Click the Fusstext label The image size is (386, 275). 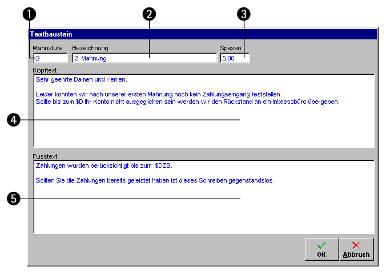45,156
